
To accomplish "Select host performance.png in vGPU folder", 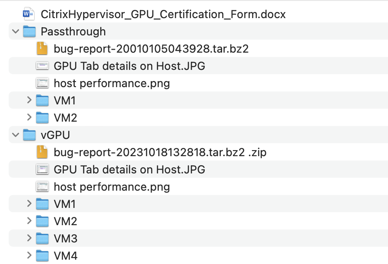I will 112,187.
